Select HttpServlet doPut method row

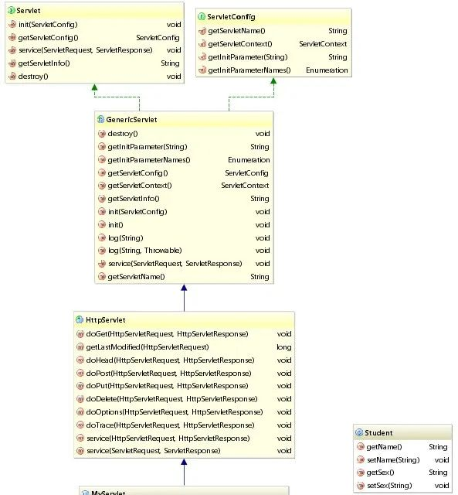pyautogui.click(x=184, y=386)
